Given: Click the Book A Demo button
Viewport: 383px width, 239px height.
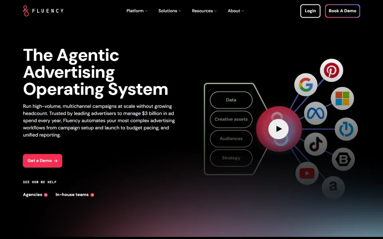Looking at the screenshot, I should (x=342, y=11).
